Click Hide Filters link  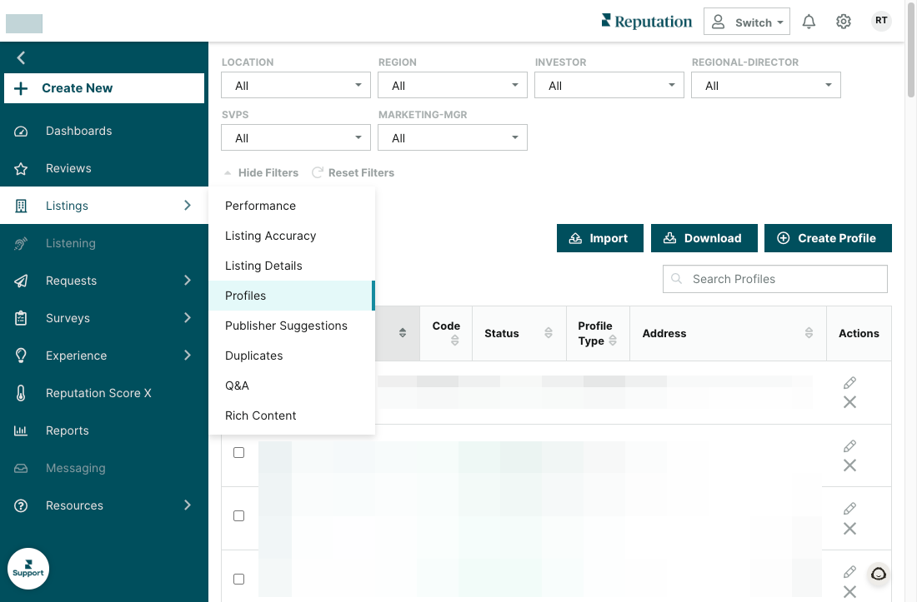pos(262,173)
